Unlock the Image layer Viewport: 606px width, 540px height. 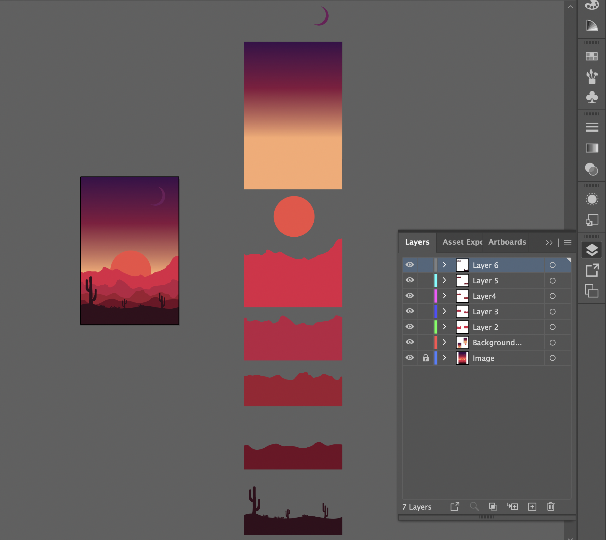(426, 358)
